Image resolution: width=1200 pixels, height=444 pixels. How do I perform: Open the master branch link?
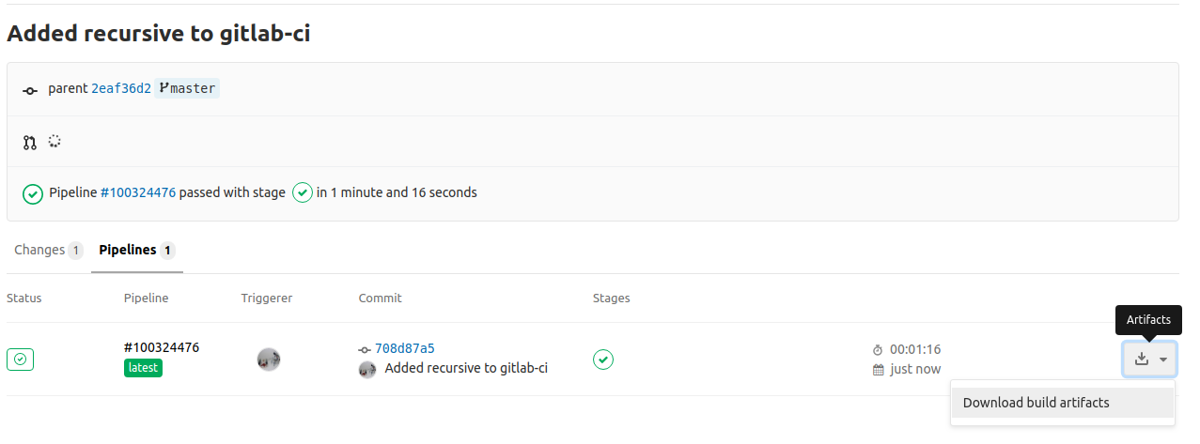pyautogui.click(x=187, y=89)
